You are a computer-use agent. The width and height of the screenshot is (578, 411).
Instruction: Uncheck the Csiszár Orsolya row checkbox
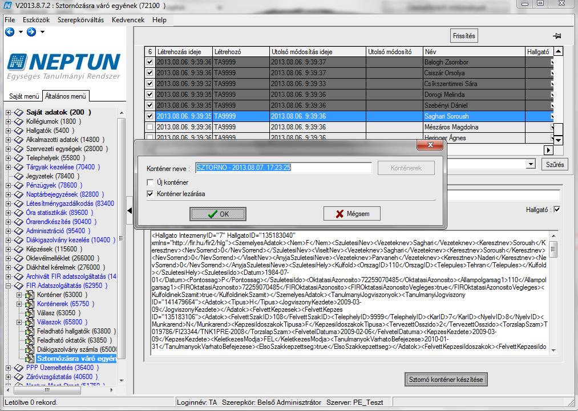point(149,72)
